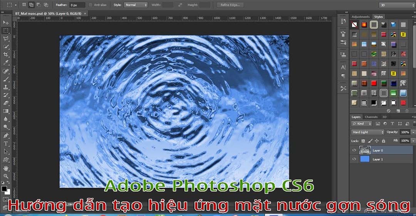The width and height of the screenshot is (416, 216).
Task: Toggle Lock all padlock icon
Action: click(x=383, y=141)
